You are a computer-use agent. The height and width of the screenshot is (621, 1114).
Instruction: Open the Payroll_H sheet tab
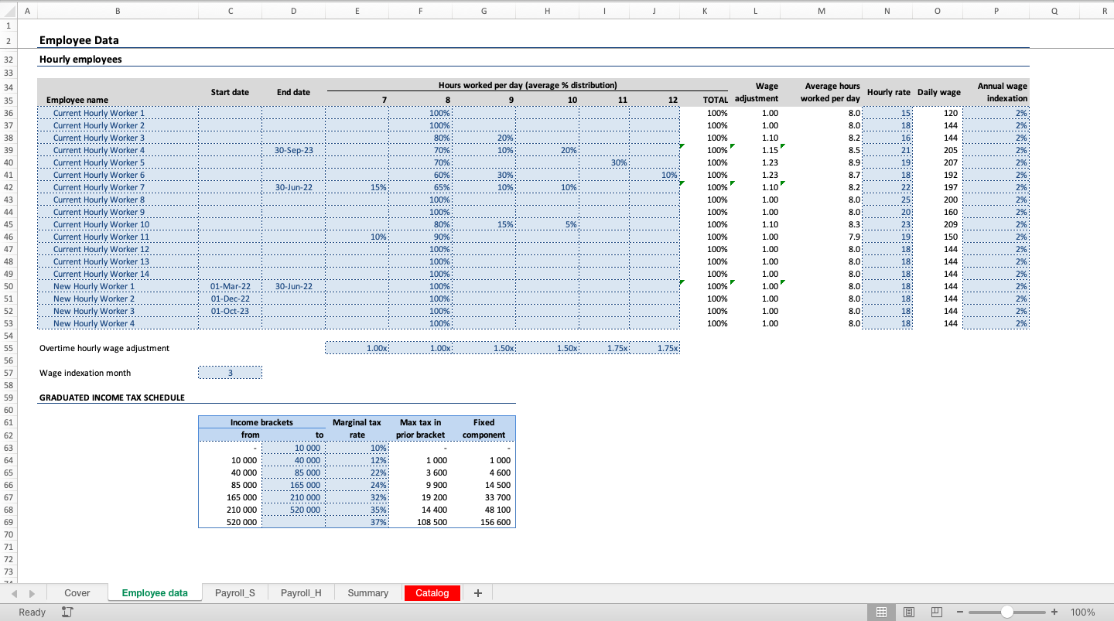301,593
